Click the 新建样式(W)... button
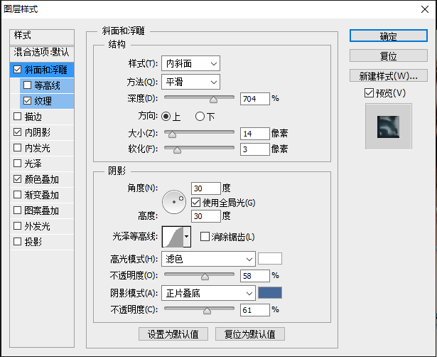 click(389, 75)
